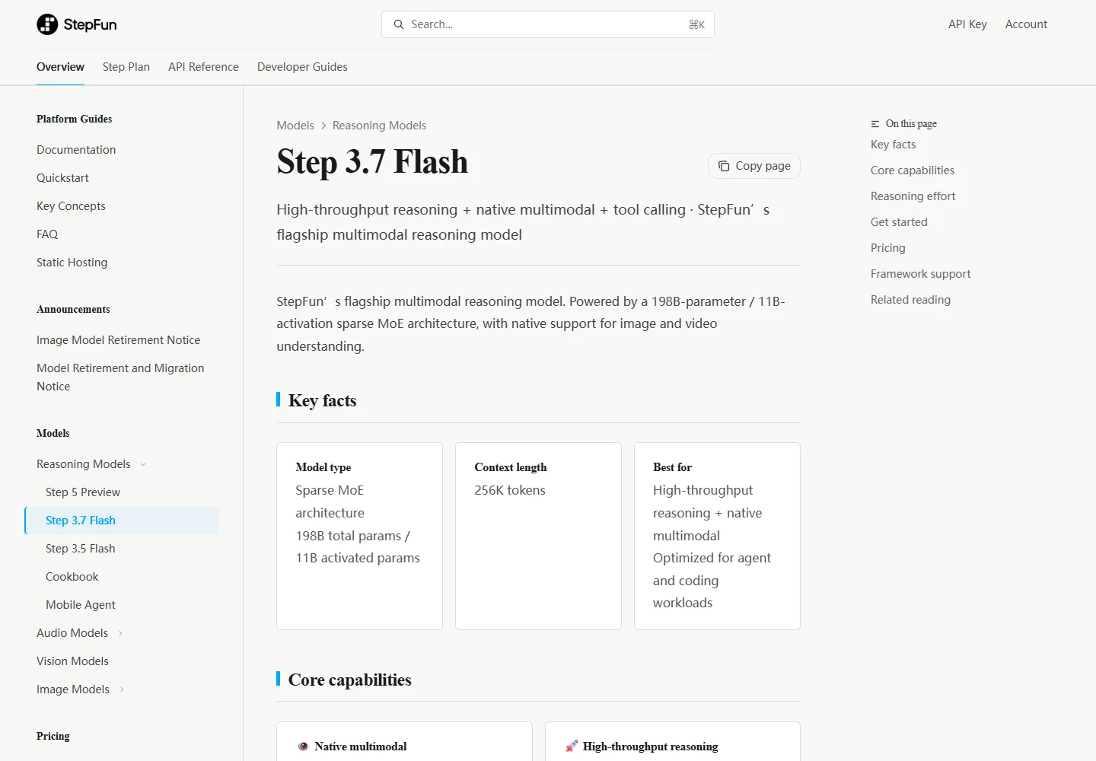1096x761 pixels.
Task: Click the Reasoning Models breadcrumb
Action: pyautogui.click(x=379, y=126)
